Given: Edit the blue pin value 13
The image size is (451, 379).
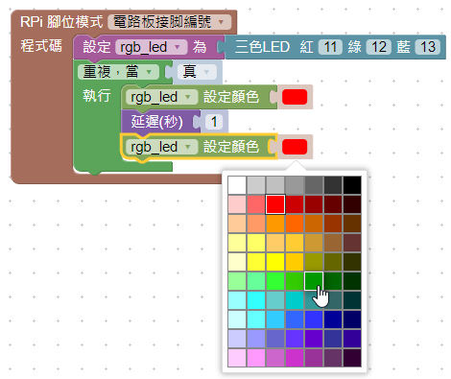Looking at the screenshot, I should pyautogui.click(x=428, y=47).
